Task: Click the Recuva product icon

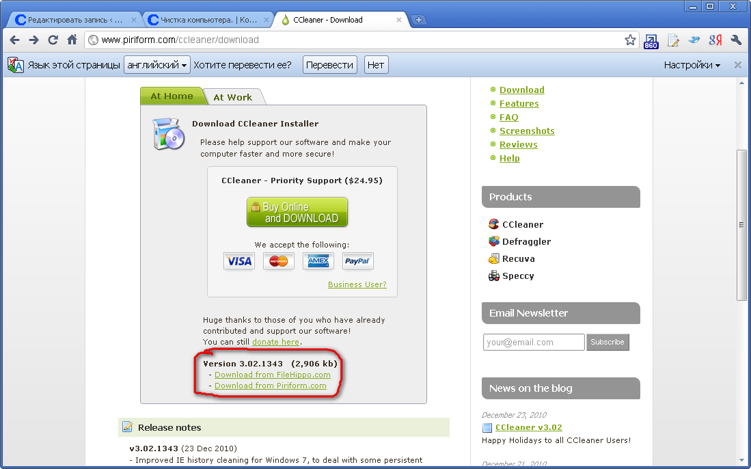Action: (494, 258)
